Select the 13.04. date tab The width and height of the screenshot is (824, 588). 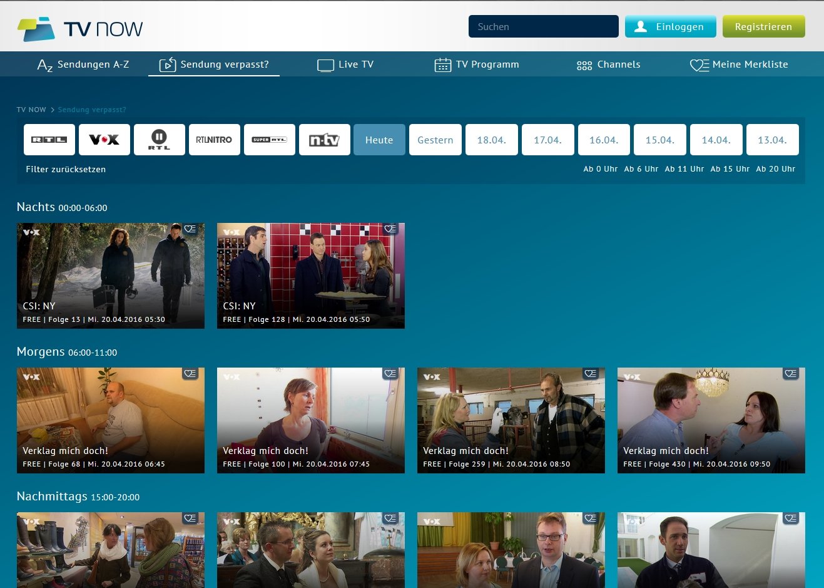(x=773, y=140)
